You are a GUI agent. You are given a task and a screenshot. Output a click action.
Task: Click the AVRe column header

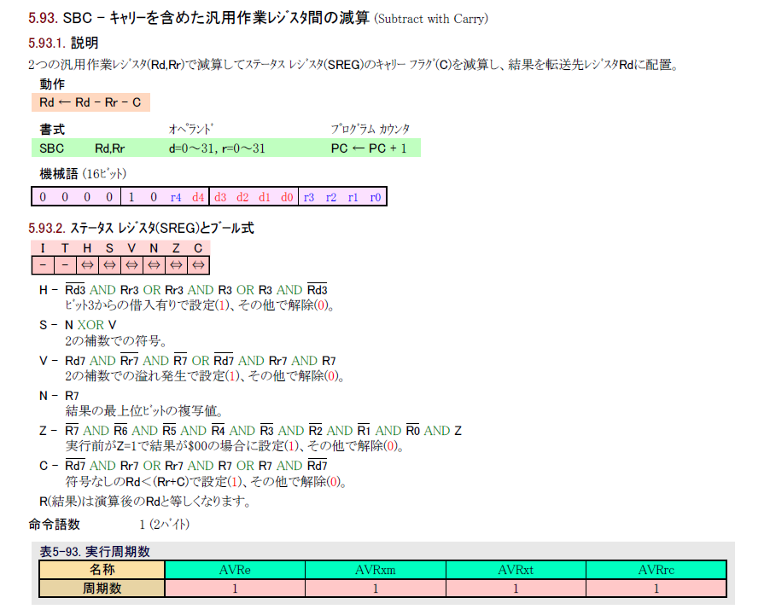[x=235, y=570]
